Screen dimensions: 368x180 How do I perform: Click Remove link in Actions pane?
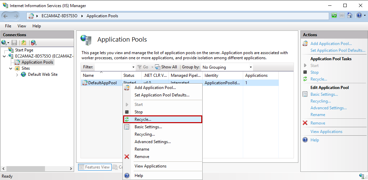pos(318,123)
